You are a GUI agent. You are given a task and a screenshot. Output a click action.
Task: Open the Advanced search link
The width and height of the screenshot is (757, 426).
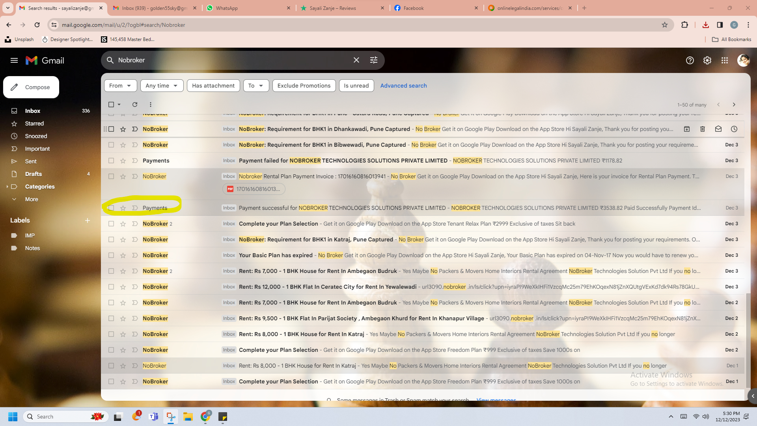coord(403,86)
